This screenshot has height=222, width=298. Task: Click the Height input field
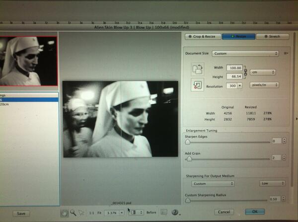pyautogui.click(x=234, y=76)
